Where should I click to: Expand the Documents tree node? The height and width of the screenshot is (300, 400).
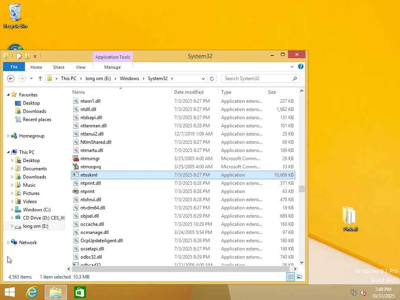point(12,168)
